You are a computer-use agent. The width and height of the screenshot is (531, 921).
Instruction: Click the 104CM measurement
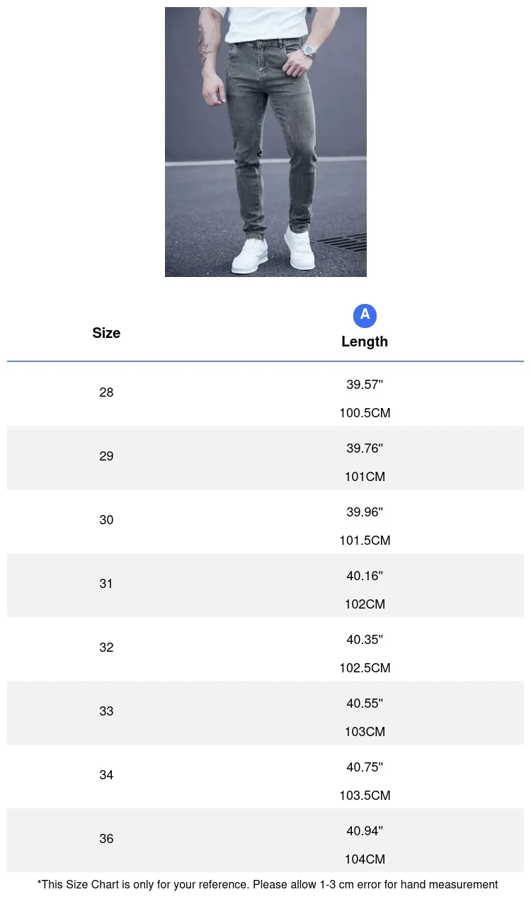coord(365,859)
